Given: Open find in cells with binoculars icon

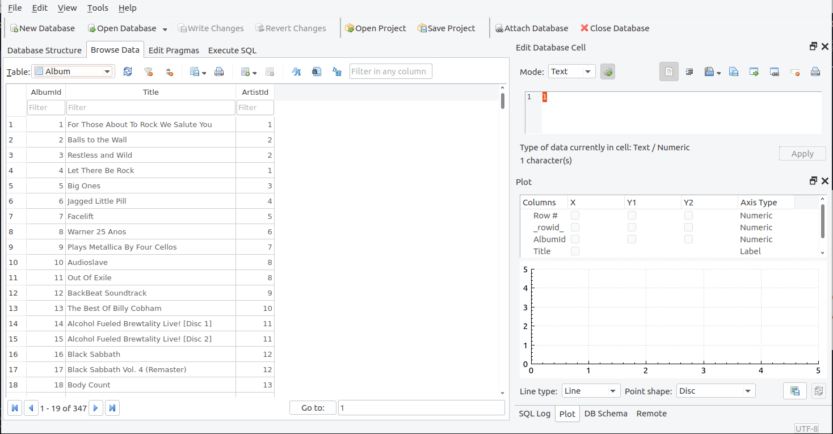Looking at the screenshot, I should (317, 71).
